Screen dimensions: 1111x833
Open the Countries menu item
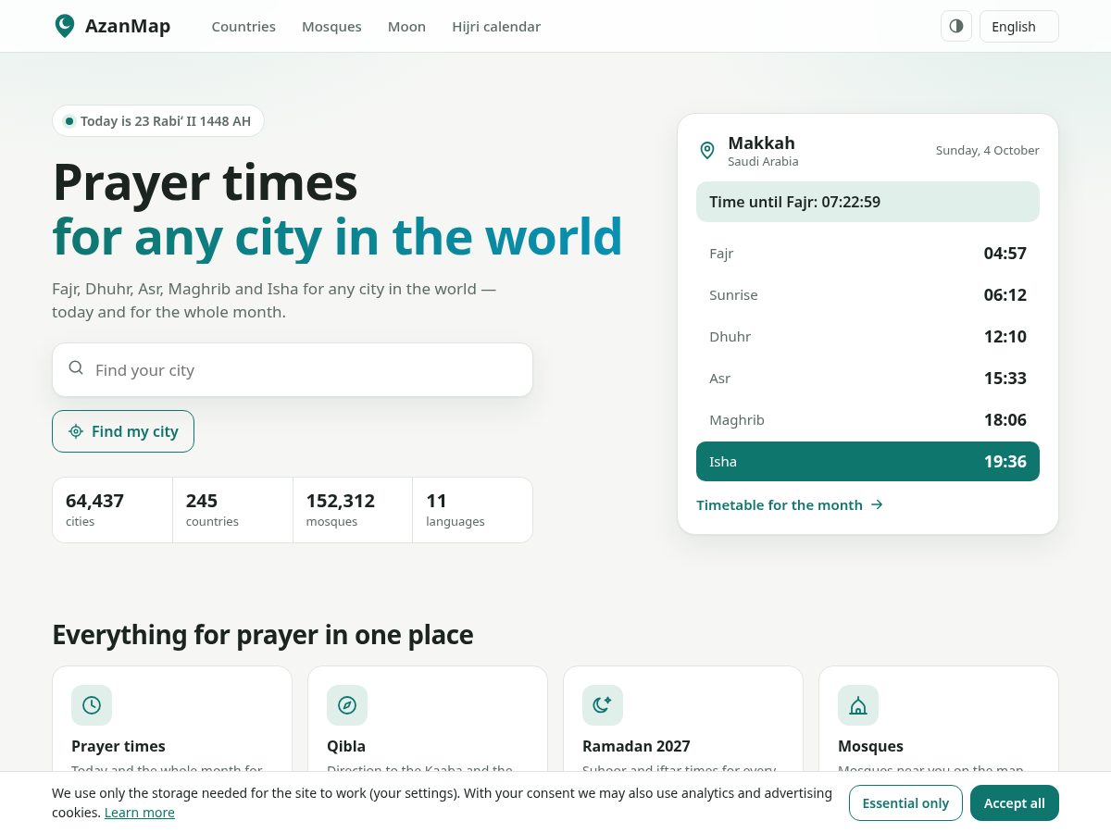click(243, 27)
